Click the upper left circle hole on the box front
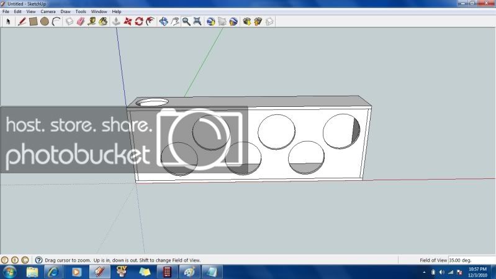 click(211, 132)
